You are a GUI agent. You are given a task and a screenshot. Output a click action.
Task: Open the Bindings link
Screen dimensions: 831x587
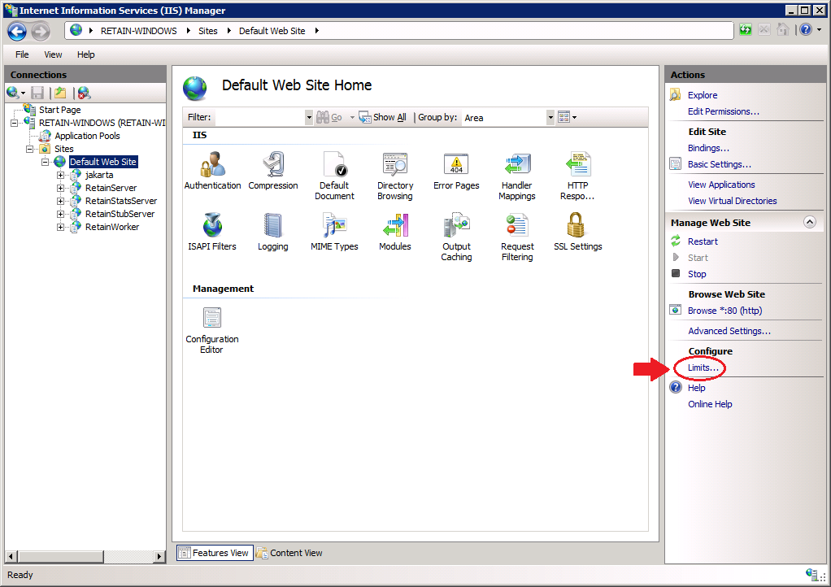(x=708, y=148)
